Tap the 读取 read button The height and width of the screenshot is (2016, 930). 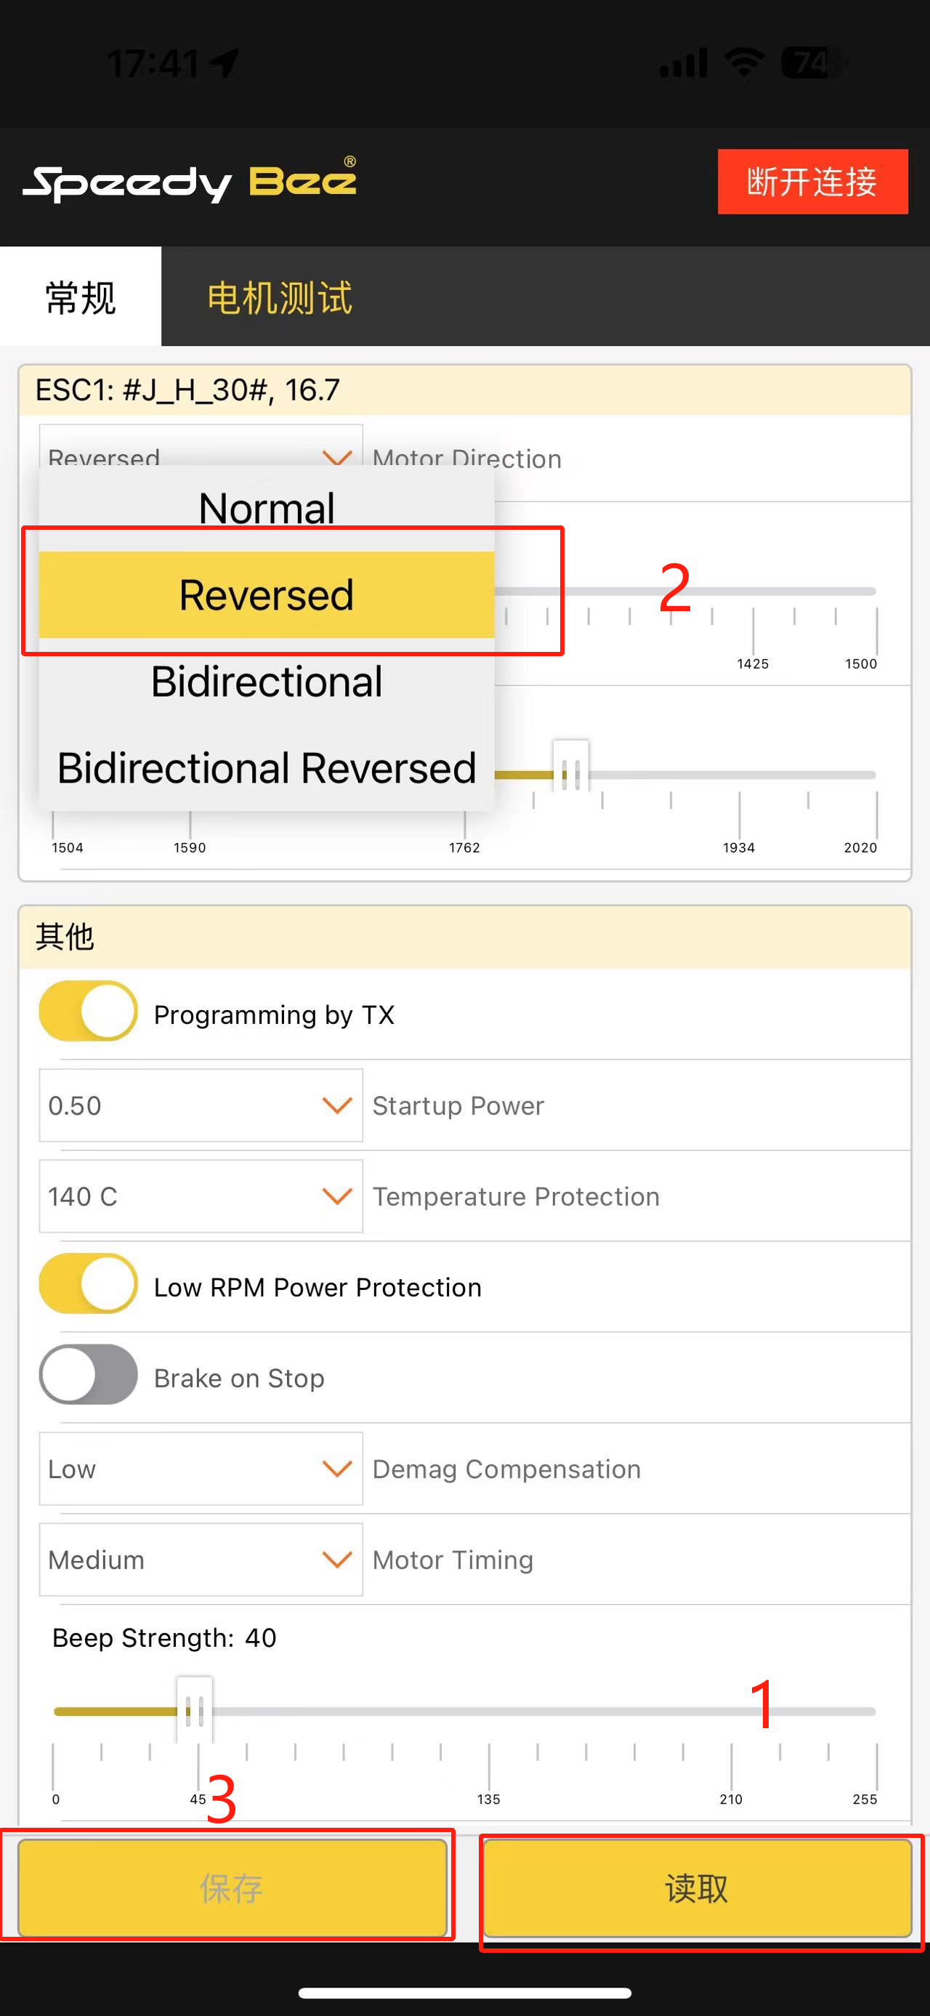[697, 1887]
